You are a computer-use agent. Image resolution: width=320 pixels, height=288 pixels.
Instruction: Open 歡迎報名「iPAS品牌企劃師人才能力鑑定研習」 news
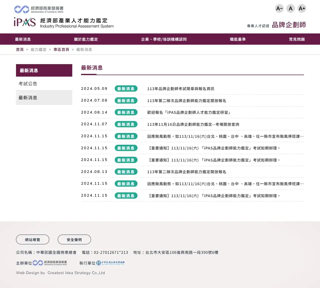pyautogui.click(x=189, y=112)
